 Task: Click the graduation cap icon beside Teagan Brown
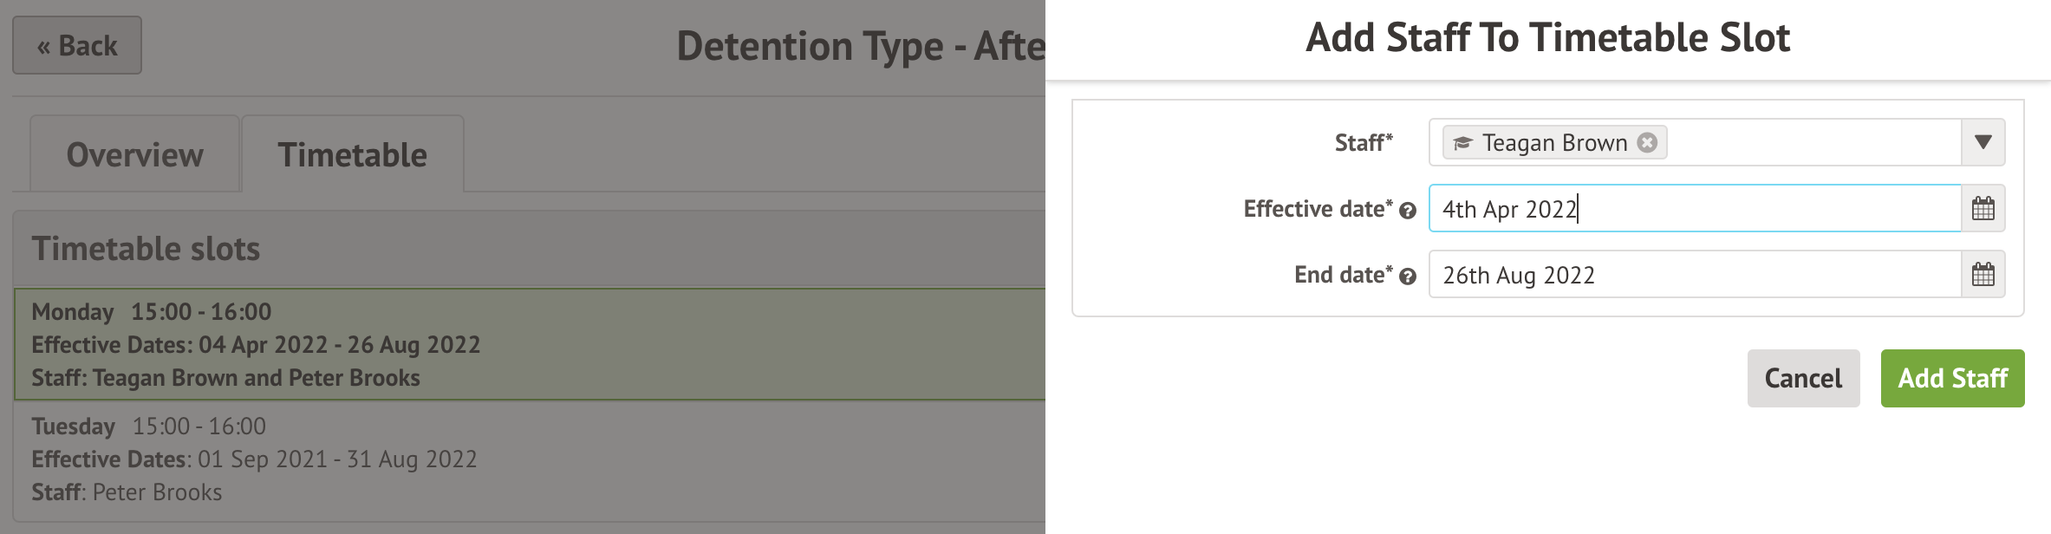1462,143
